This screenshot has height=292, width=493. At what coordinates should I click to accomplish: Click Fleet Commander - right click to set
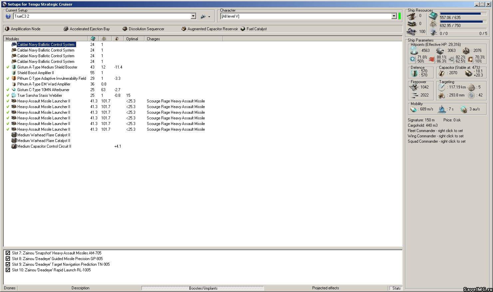tap(435, 131)
